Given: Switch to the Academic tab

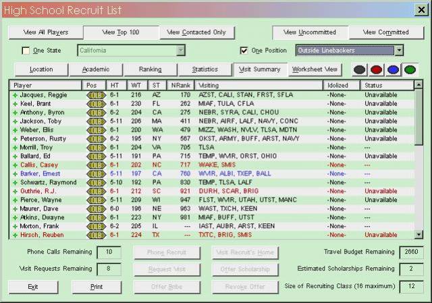Looking at the screenshot, I should pos(96,70).
